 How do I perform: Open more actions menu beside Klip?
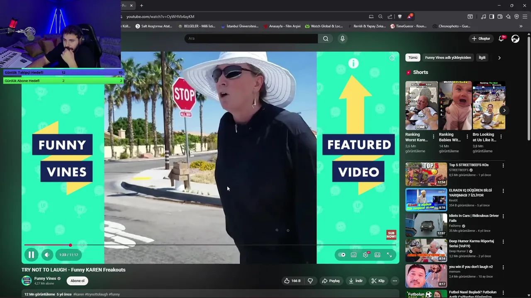point(395,281)
